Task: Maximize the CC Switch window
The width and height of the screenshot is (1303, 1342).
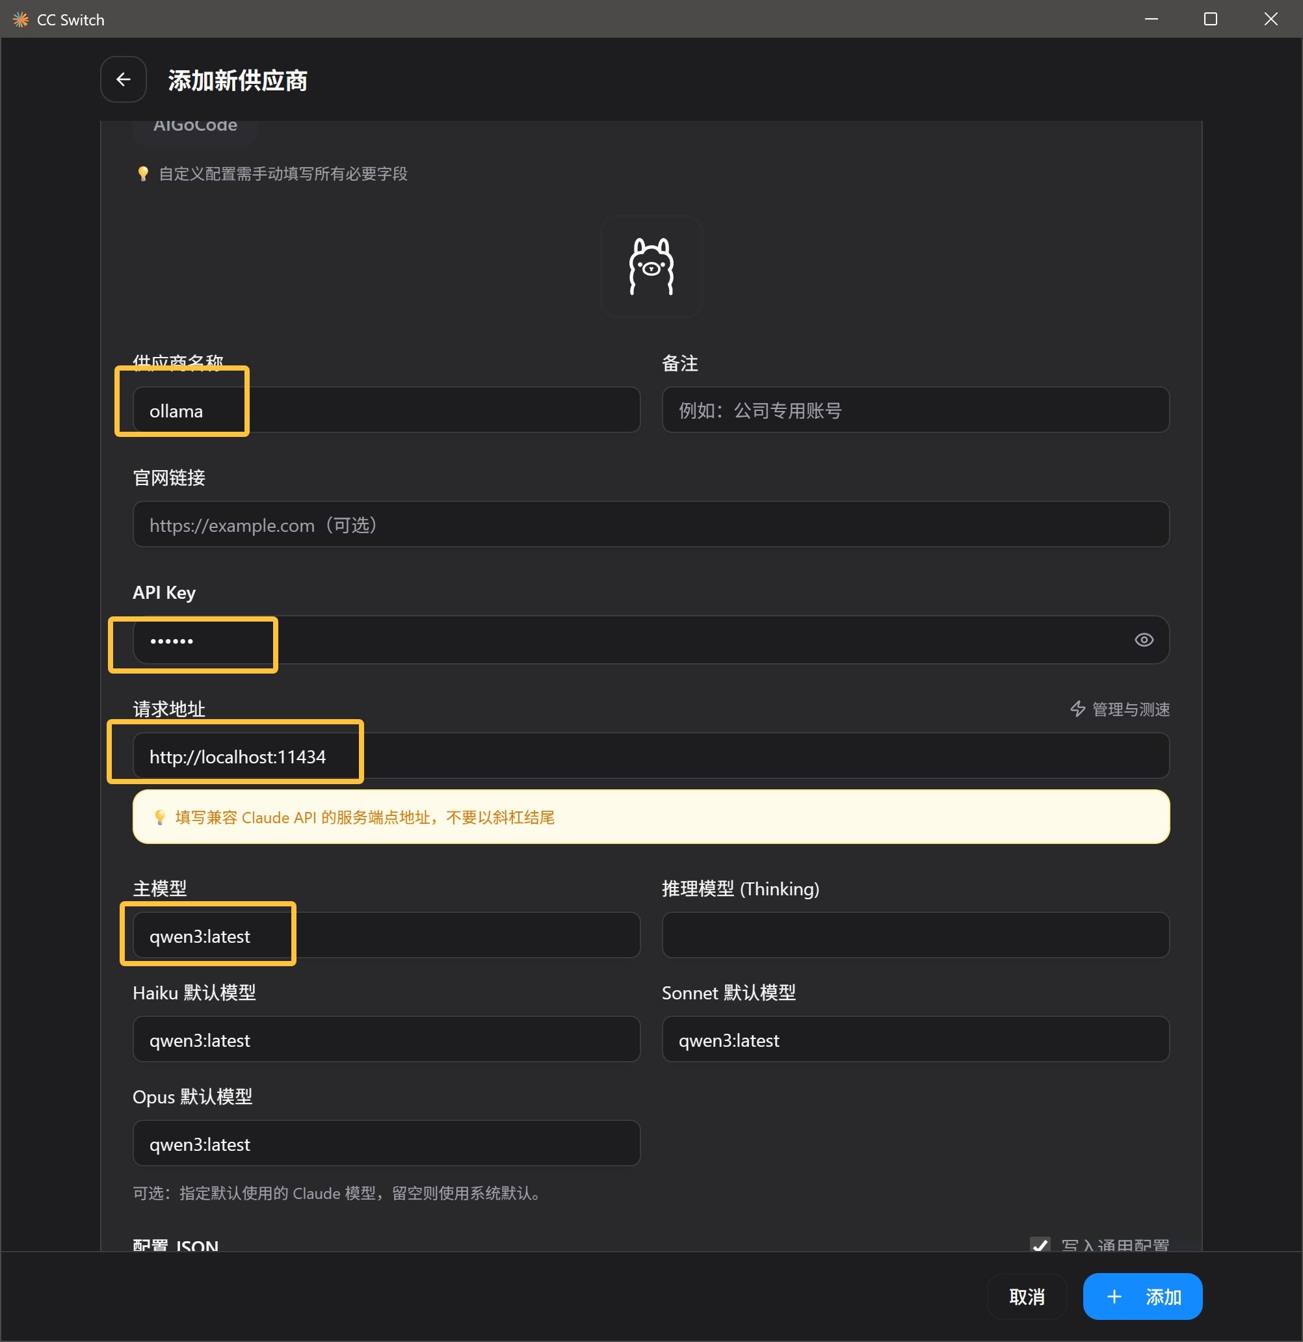Action: point(1210,19)
